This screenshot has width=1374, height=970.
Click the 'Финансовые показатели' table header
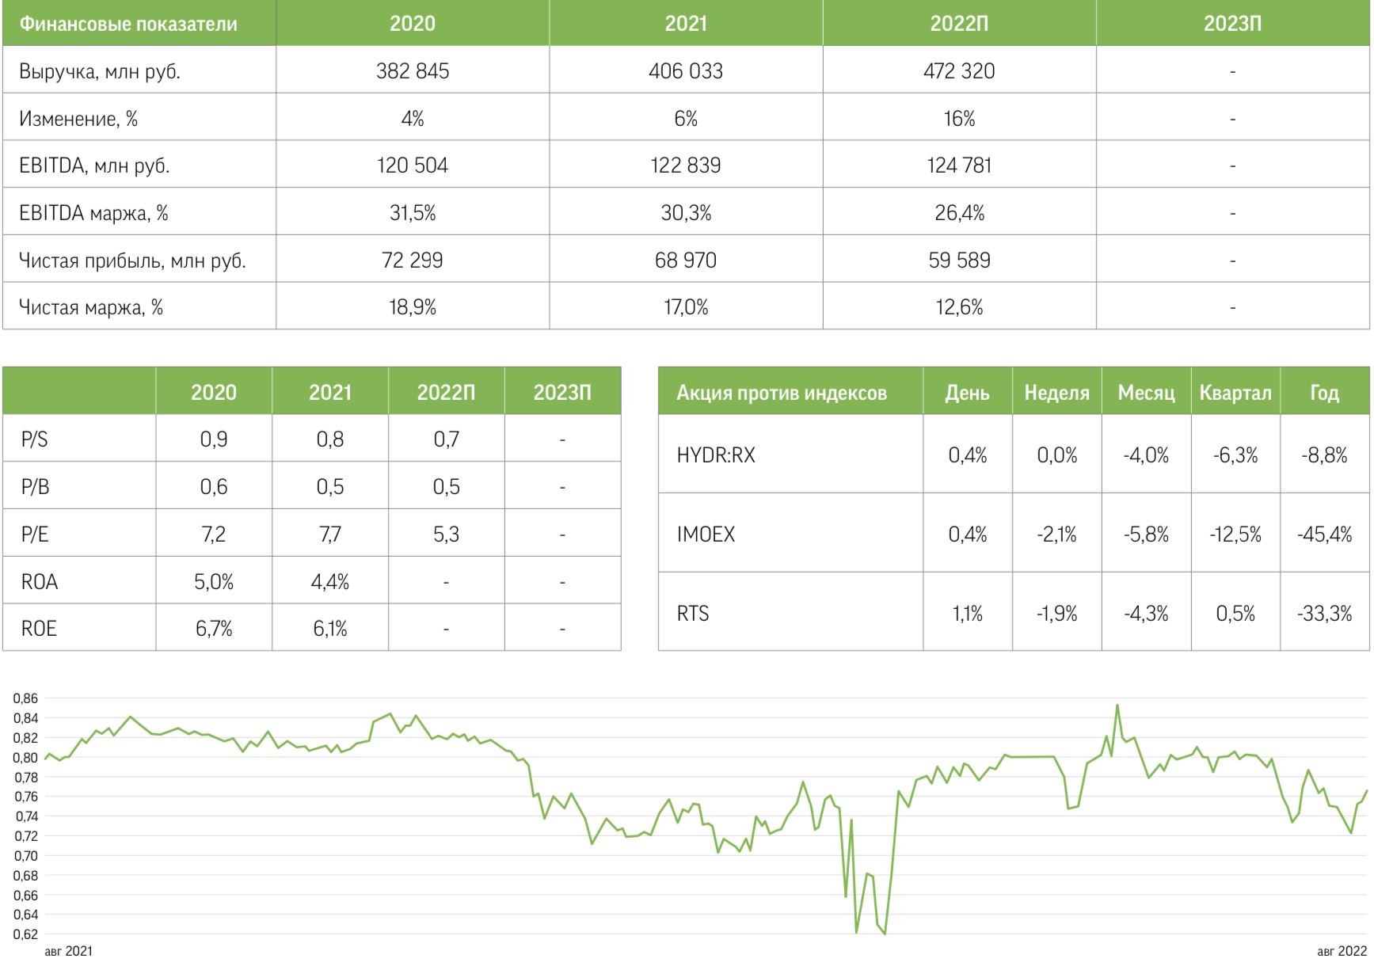[x=128, y=24]
